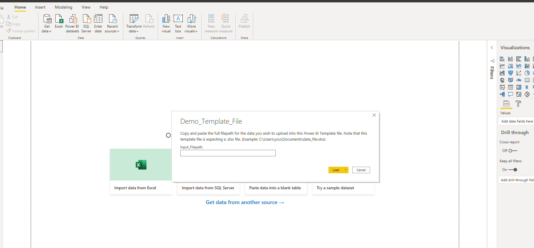Select the Clustered bar chart visualization

tap(519, 59)
